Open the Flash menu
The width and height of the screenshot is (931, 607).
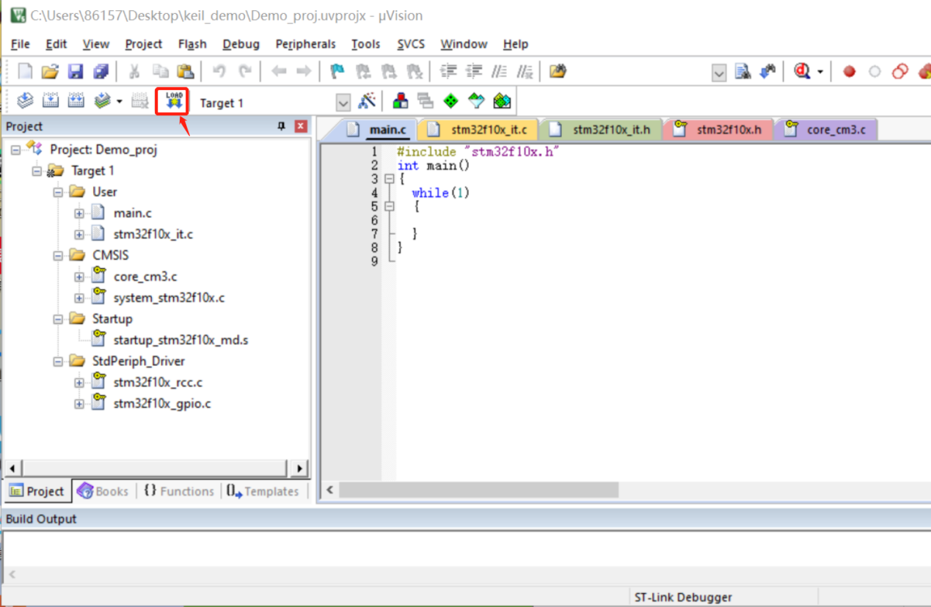pyautogui.click(x=192, y=44)
